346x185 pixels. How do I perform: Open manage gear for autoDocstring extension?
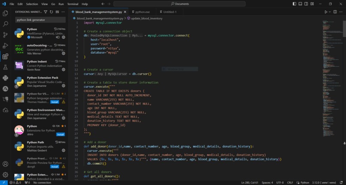(x=64, y=53)
